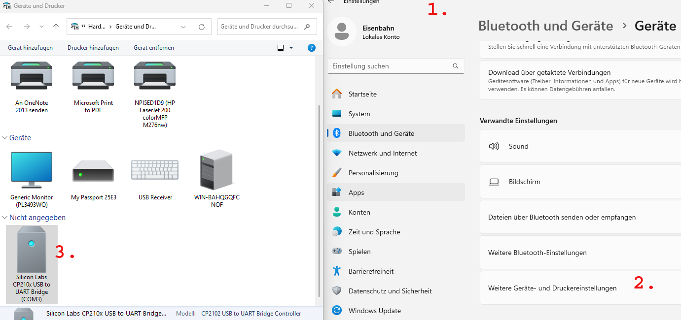Open Weitere Geräte- und Druckereinstellungen
The height and width of the screenshot is (320, 681).
(552, 288)
